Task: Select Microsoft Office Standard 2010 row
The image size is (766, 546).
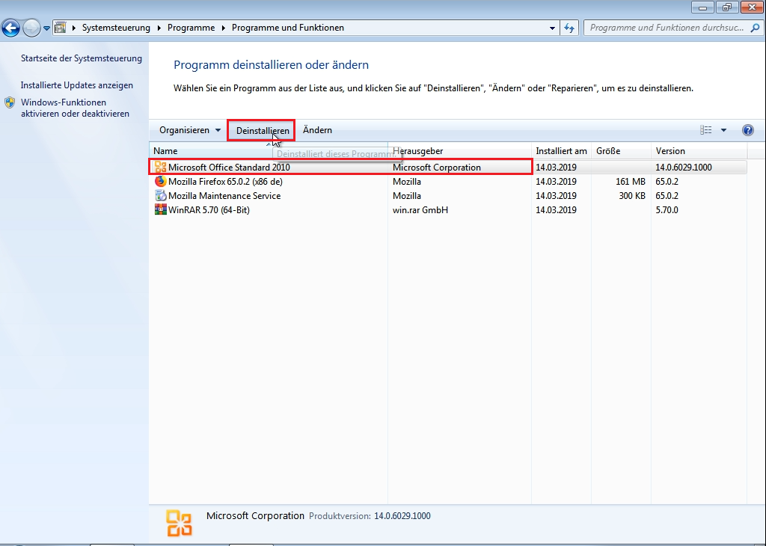Action: (448, 167)
